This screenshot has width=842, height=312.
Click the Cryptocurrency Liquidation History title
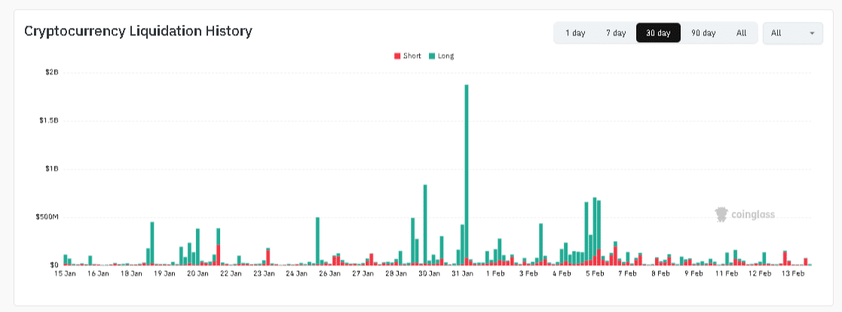(138, 31)
